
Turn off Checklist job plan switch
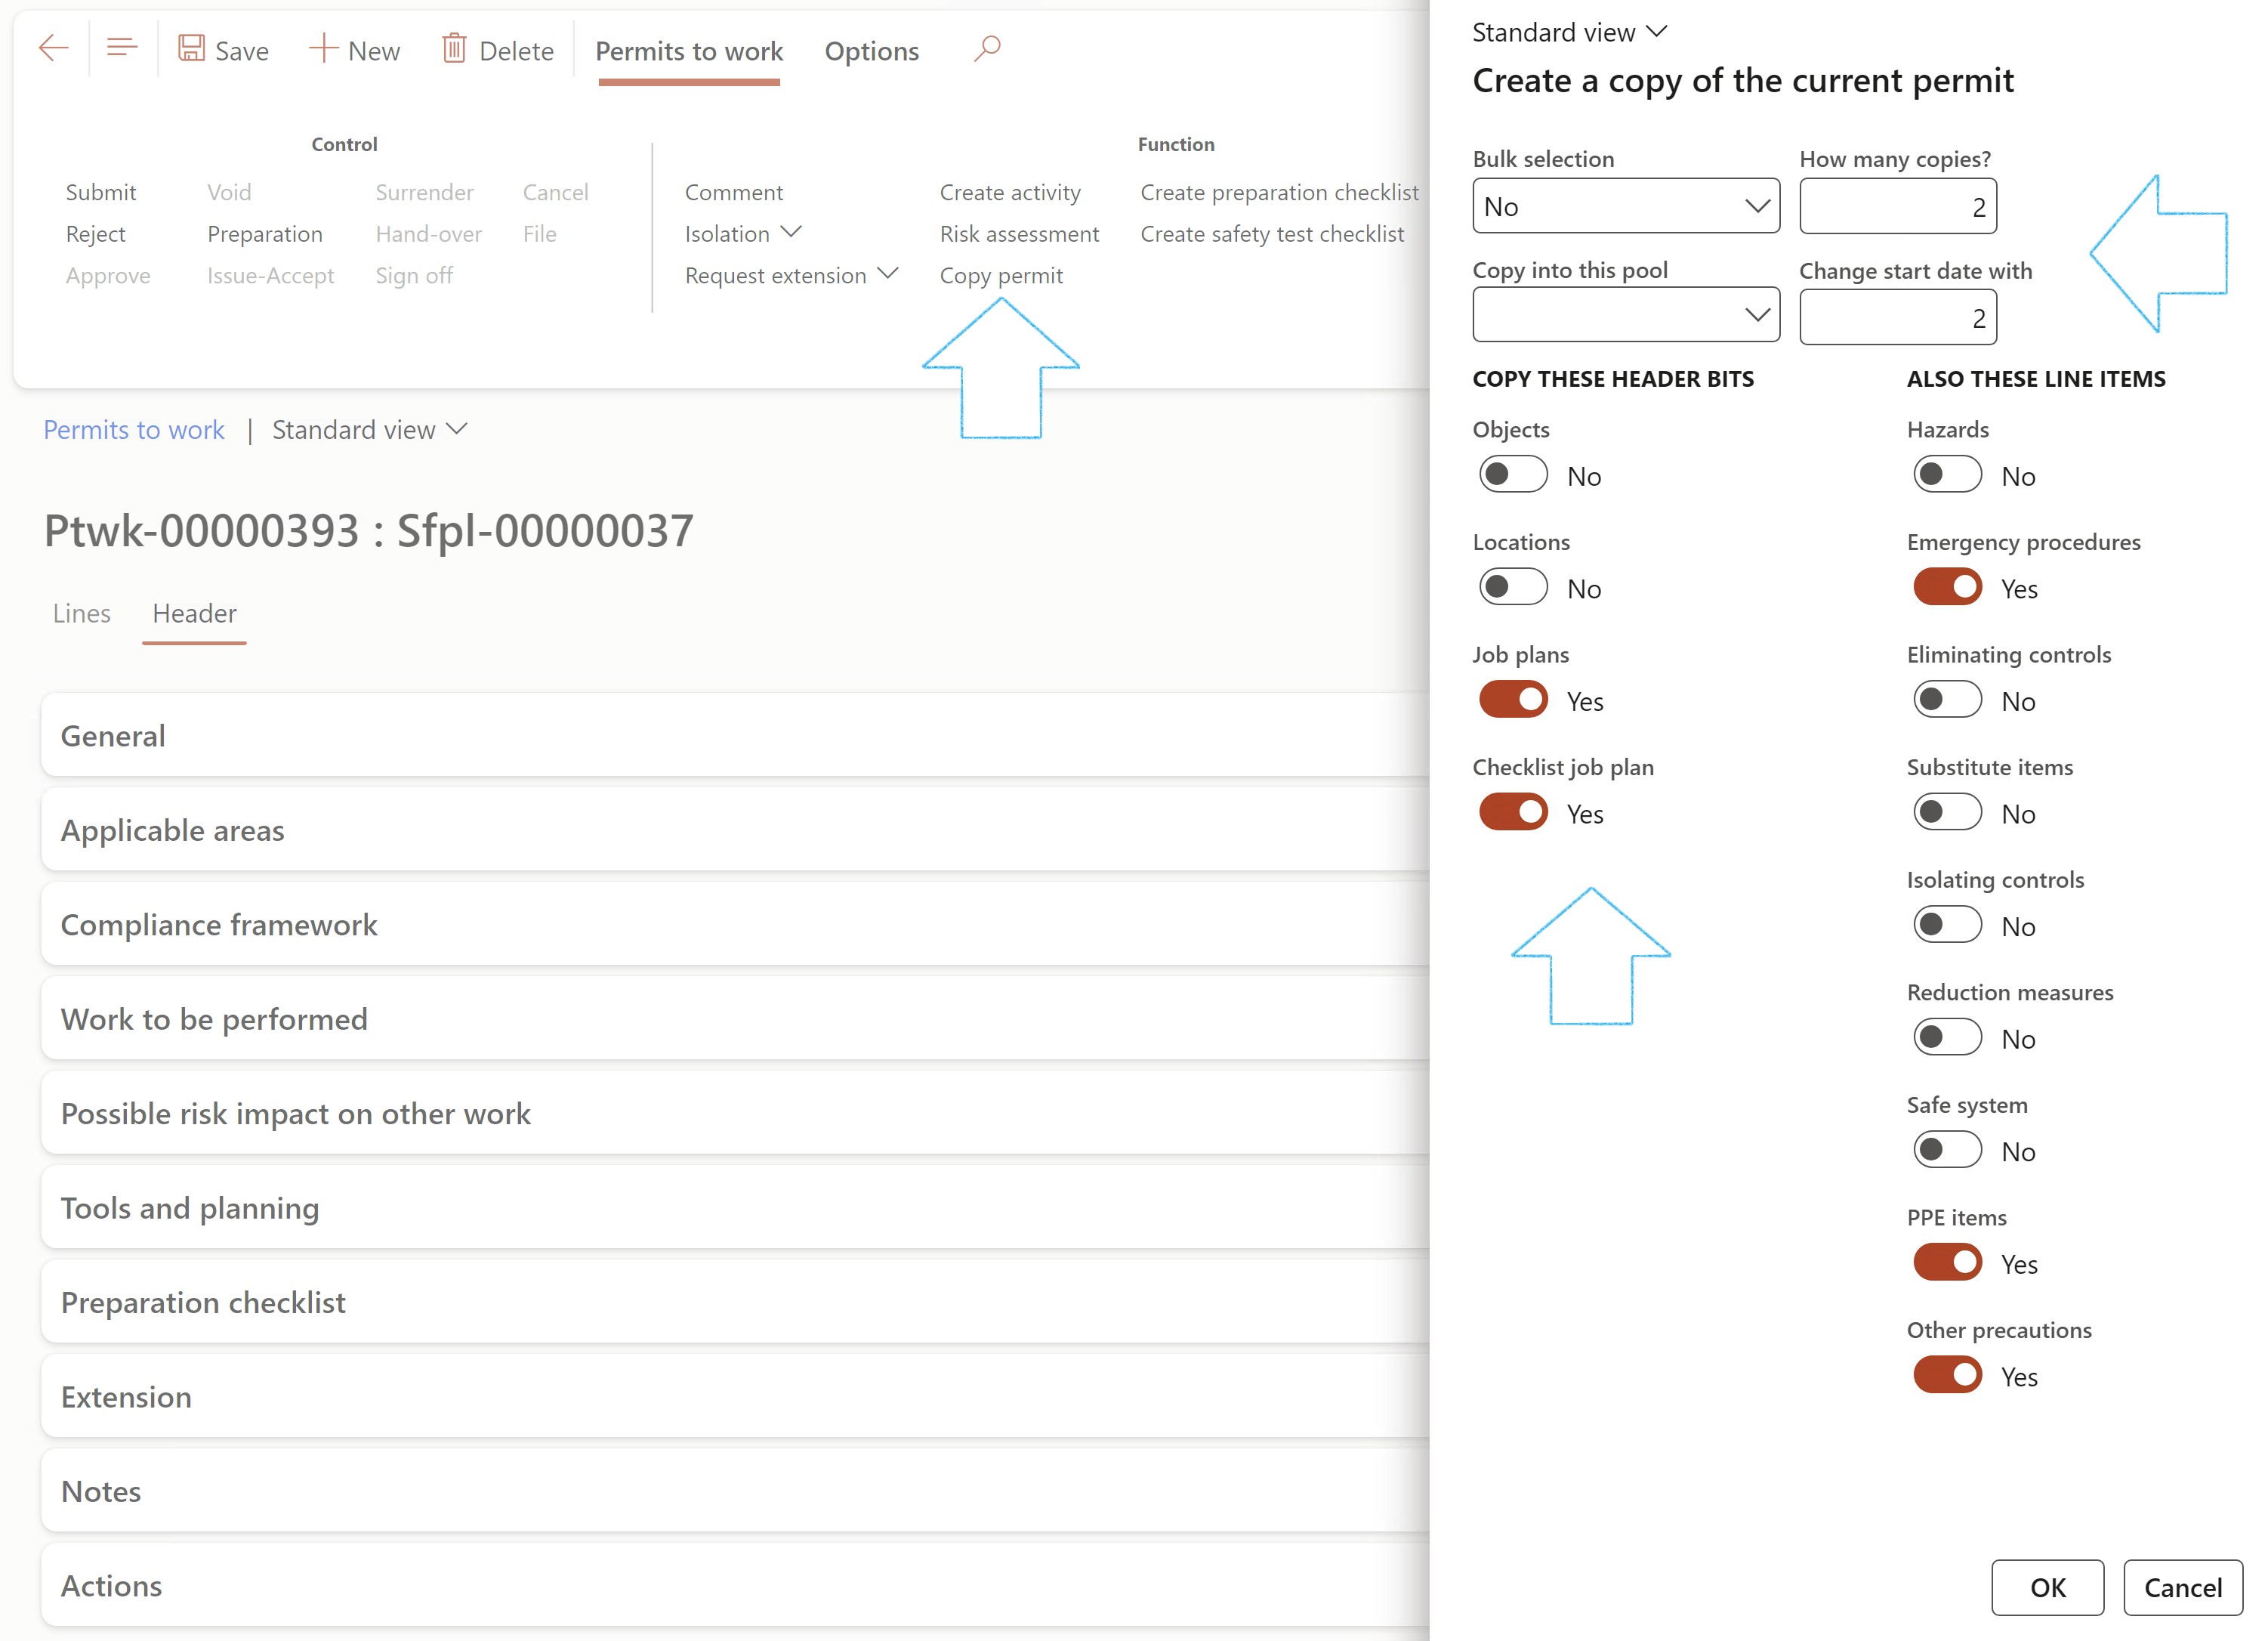tap(1513, 812)
